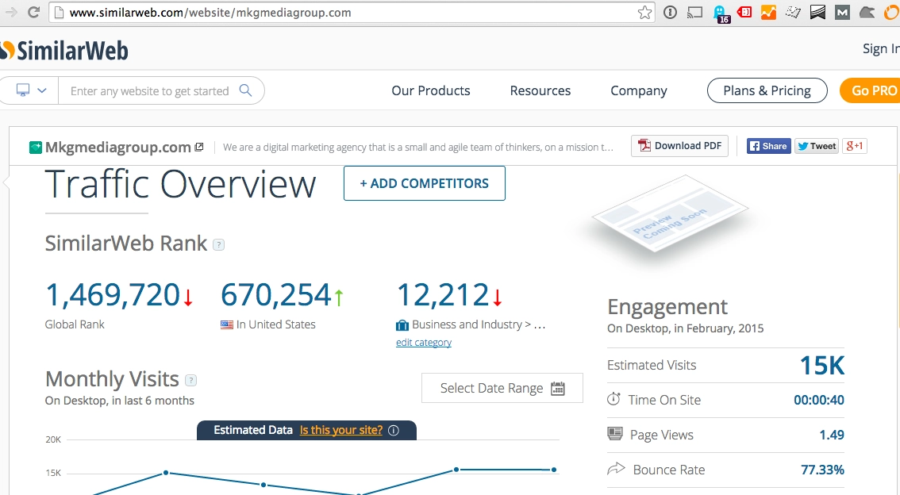Click the search magnifier icon
Viewport: 900px width, 495px height.
[246, 90]
